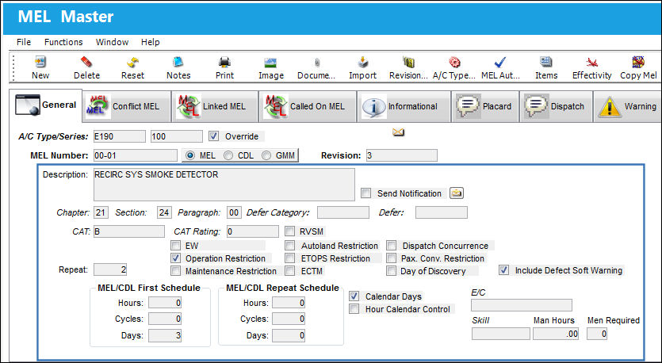This screenshot has width=662, height=363.
Task: Click the Print toolbar icon
Action: coord(224,63)
